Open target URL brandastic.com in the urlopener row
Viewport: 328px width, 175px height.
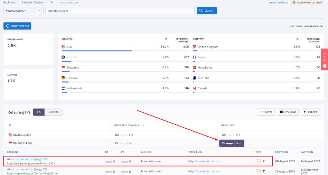pos(203,161)
